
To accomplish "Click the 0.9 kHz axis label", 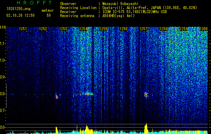I will coord(3,77).
